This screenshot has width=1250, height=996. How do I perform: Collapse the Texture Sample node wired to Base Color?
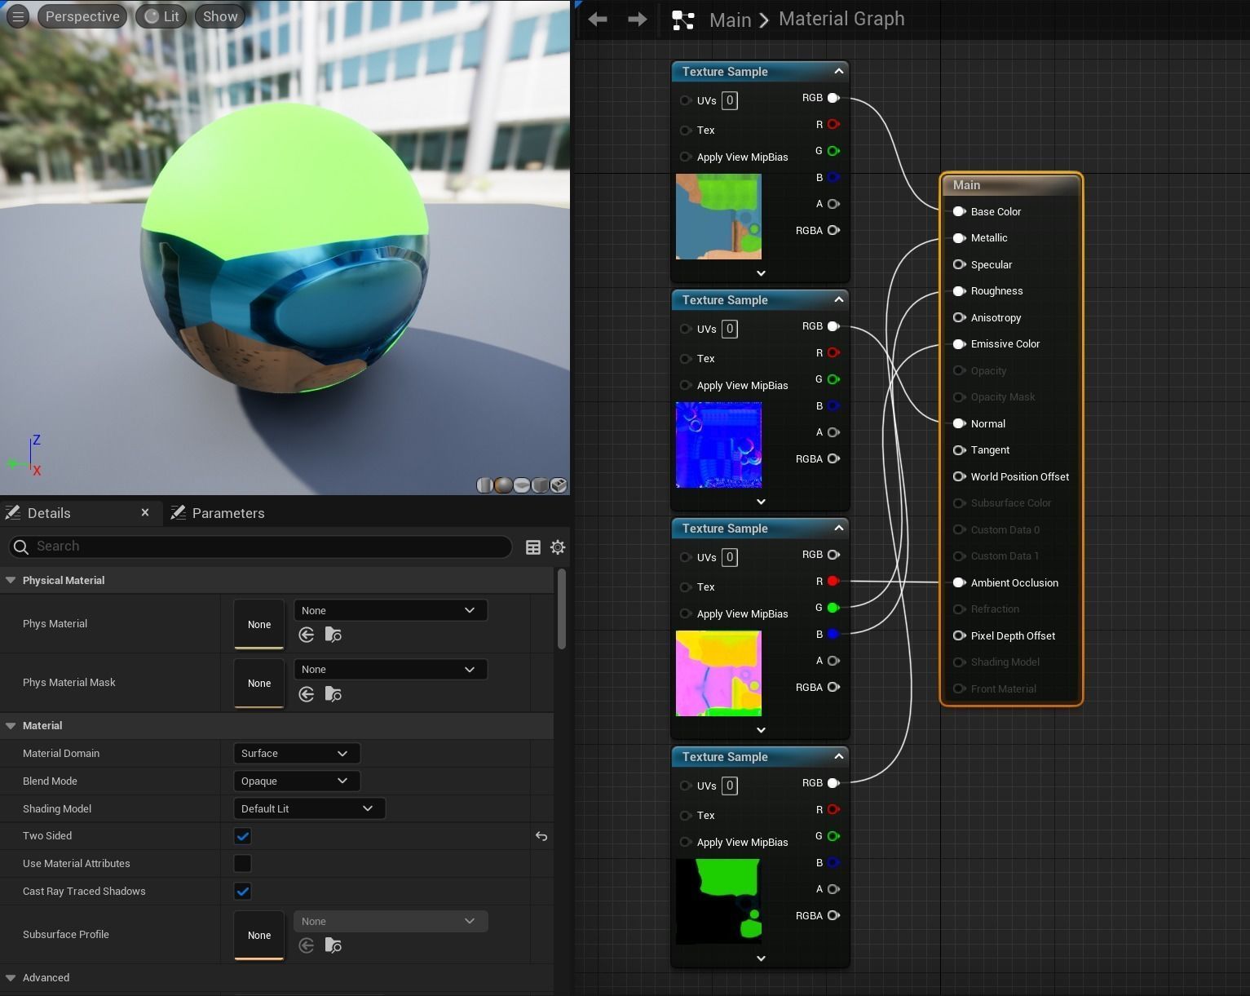[x=838, y=72]
